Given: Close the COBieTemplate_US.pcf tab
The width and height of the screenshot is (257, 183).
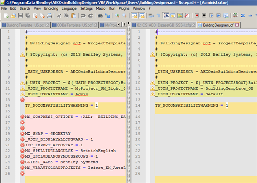Looking at the screenshot, I should click(x=95, y=25).
